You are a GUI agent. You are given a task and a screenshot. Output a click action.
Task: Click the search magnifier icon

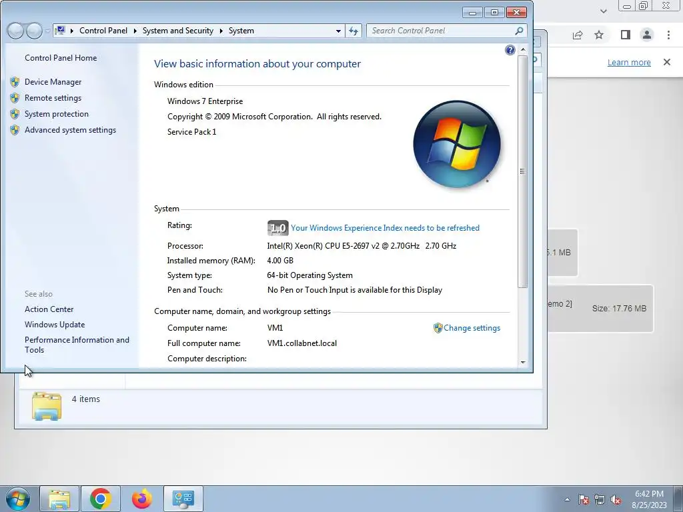point(519,31)
